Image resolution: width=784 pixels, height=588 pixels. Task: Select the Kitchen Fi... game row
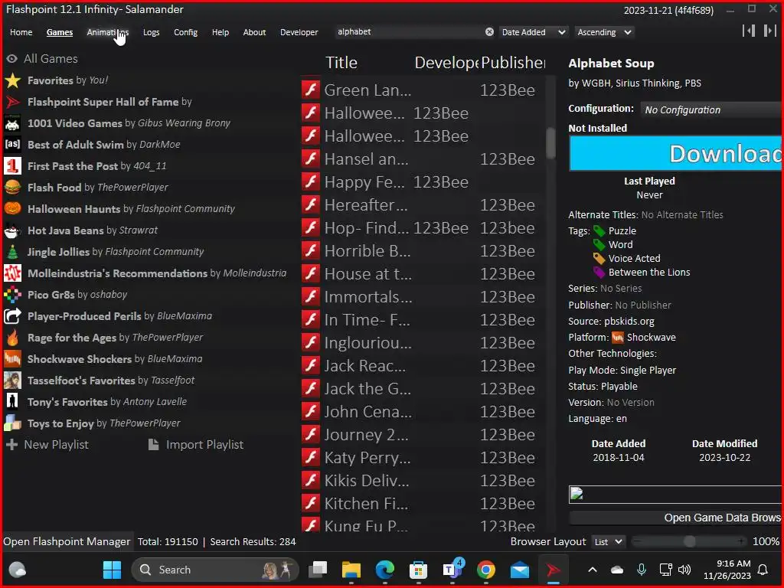423,504
